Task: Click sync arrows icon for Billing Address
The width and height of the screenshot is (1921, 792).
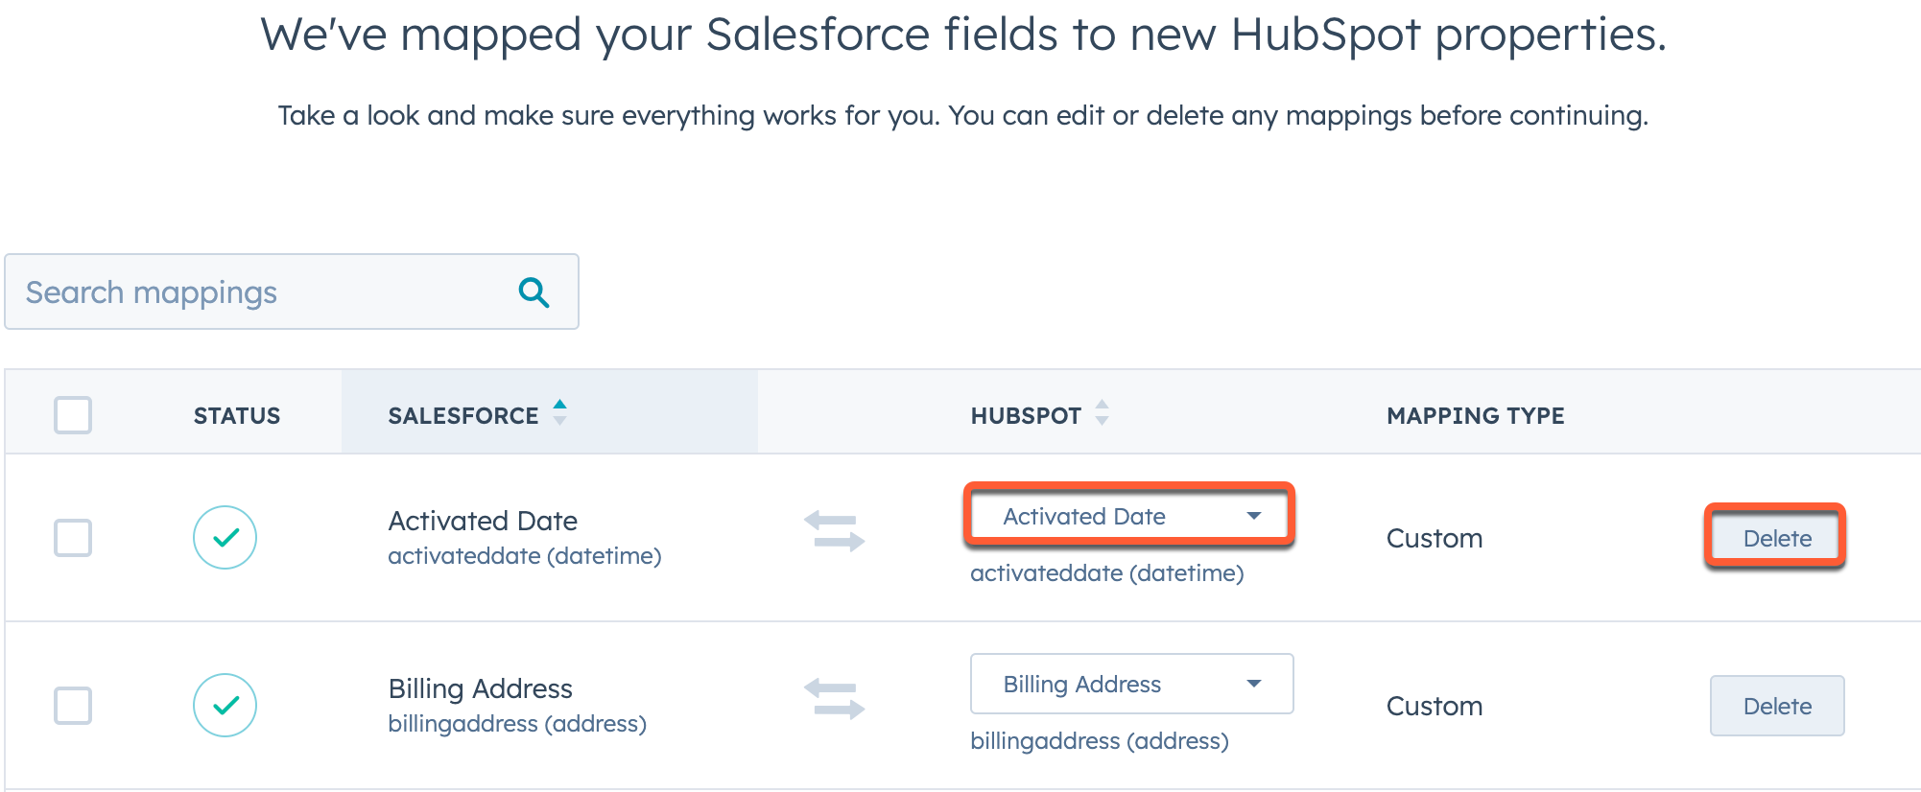Action: coord(834,699)
